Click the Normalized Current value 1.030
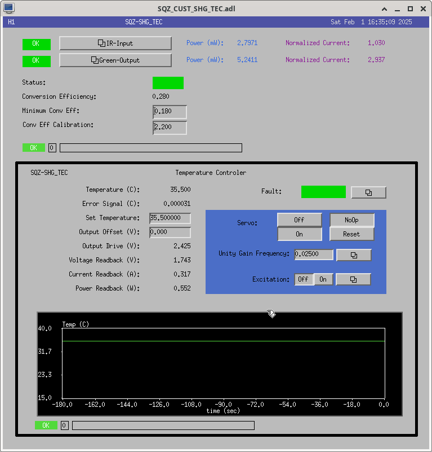Viewport: 432px width, 452px height. point(376,43)
